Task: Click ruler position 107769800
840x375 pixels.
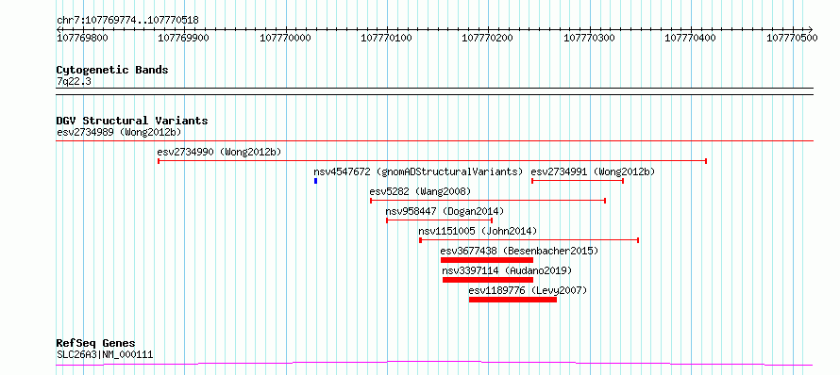Action: [x=82, y=38]
